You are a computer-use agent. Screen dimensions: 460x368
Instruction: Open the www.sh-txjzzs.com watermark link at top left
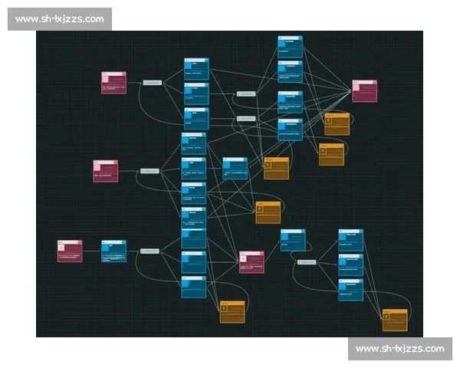point(61,19)
